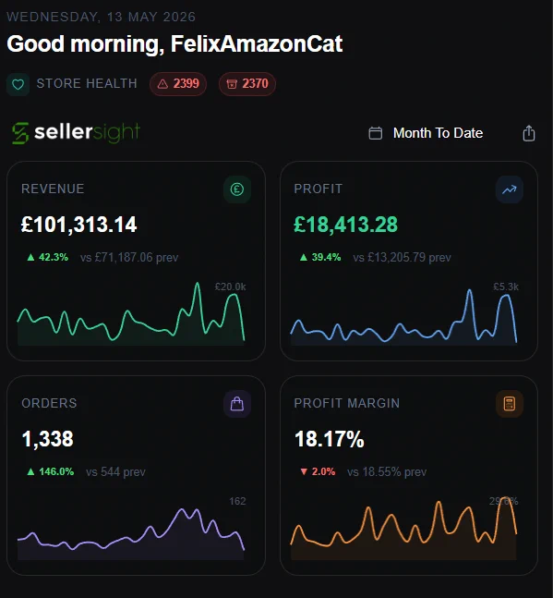Select the Revenue £101,313.14 value
The width and height of the screenshot is (553, 598).
[x=78, y=225]
